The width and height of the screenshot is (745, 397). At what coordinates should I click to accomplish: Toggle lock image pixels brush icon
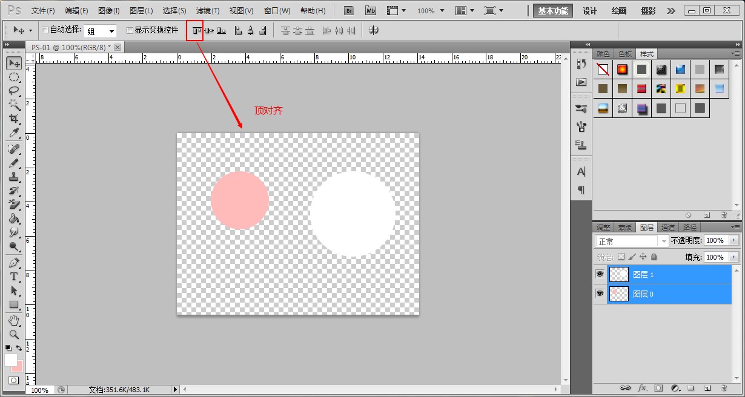(632, 257)
